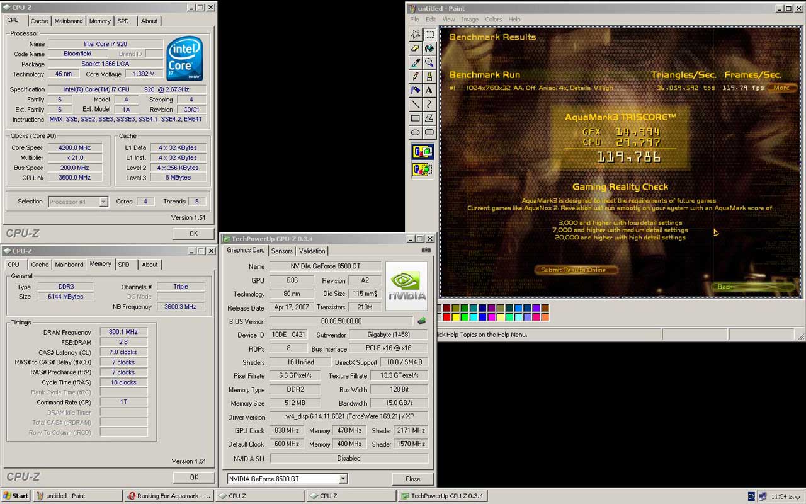Select the straight Line tool

(416, 104)
